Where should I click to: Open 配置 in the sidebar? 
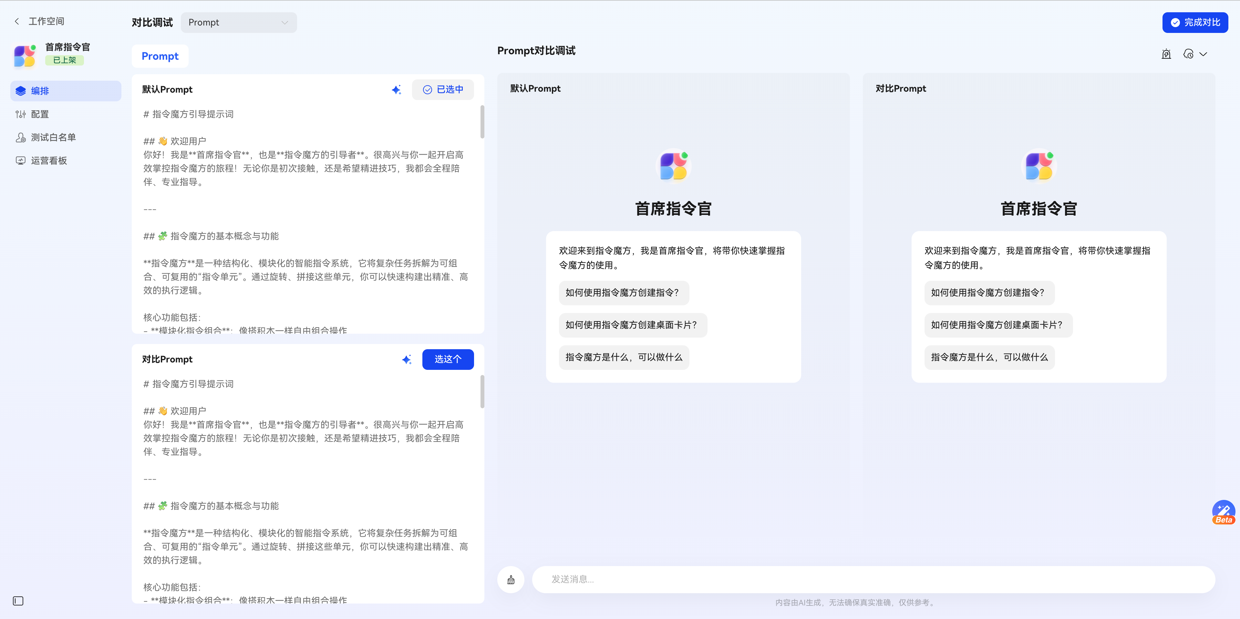tap(39, 114)
